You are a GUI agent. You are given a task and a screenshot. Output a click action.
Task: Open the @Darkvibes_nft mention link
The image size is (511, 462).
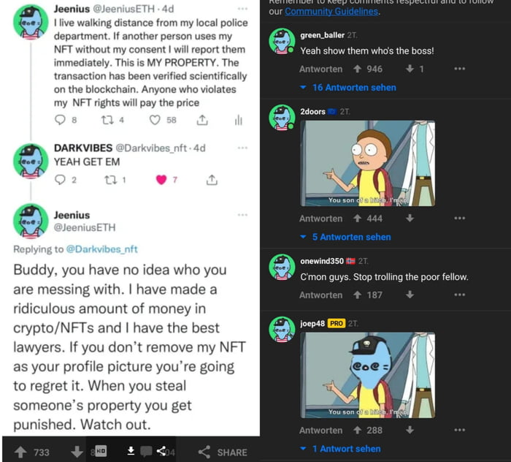coord(101,249)
